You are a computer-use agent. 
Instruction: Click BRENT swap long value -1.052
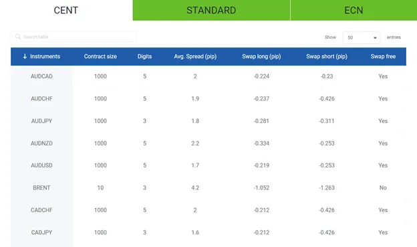[x=261, y=188]
